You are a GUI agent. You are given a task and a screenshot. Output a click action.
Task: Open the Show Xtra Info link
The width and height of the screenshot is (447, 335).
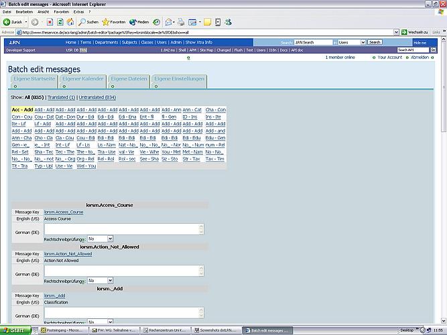coord(198,42)
